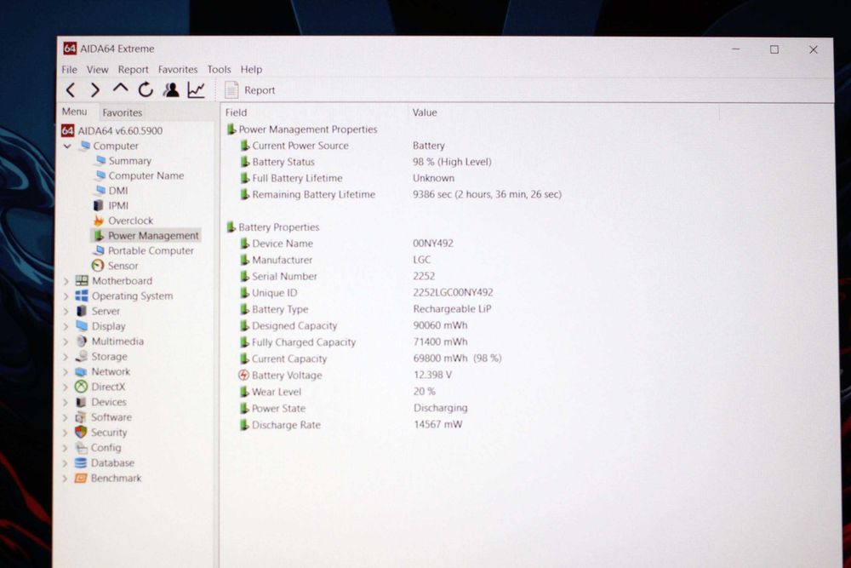Open the Favorites menu
Image resolution: width=851 pixels, height=568 pixels.
pos(178,70)
